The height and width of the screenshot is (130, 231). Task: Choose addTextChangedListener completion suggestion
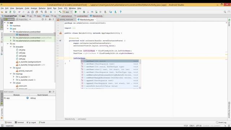tap(110, 78)
